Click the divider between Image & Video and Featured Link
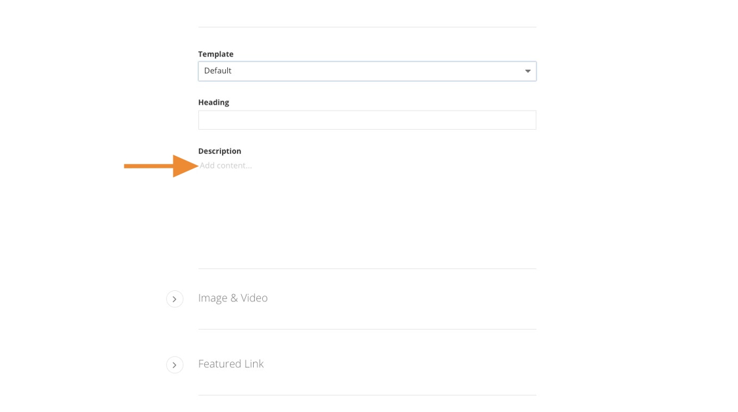 [x=366, y=329]
